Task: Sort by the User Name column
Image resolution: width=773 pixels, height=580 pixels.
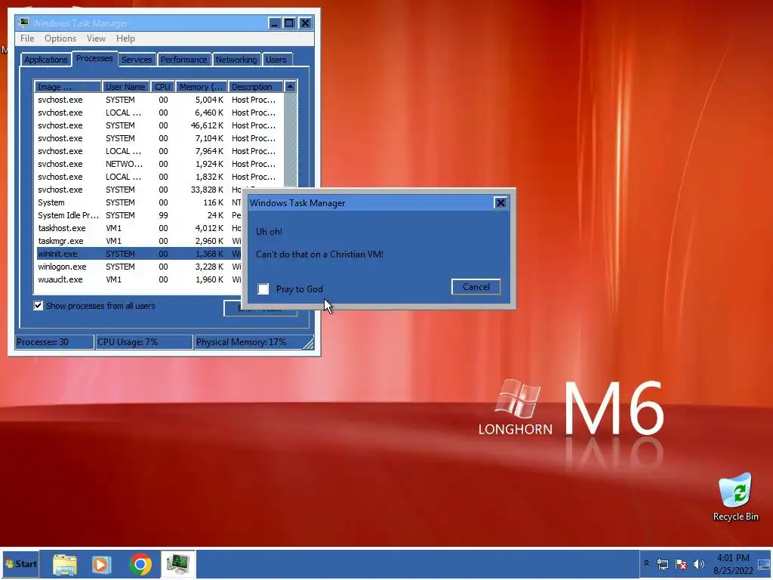Action: (125, 87)
